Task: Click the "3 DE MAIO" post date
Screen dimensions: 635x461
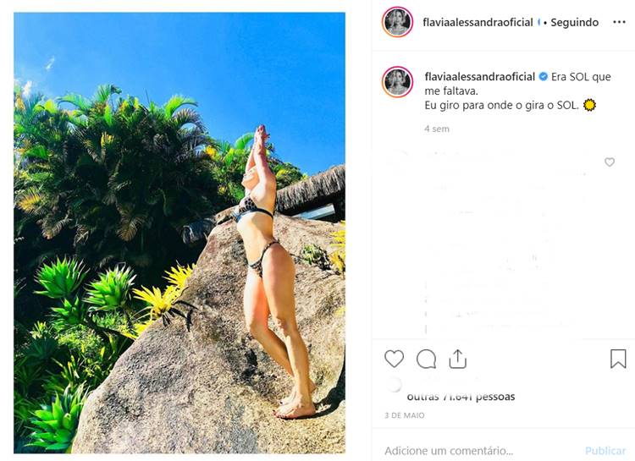Action: [404, 415]
